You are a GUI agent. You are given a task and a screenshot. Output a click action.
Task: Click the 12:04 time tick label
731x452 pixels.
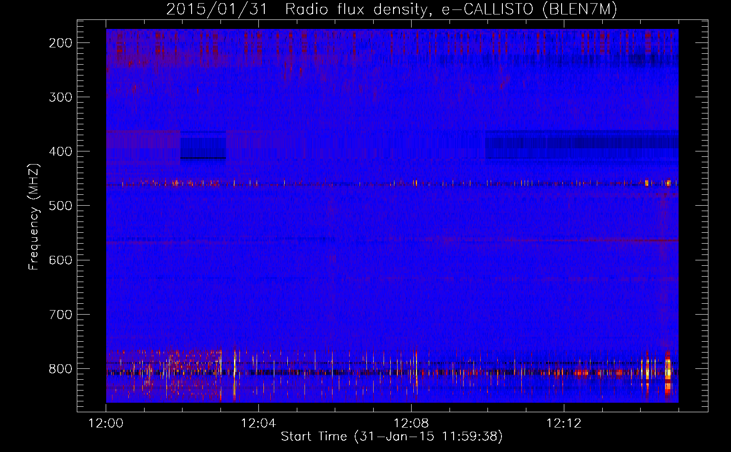[x=258, y=424]
